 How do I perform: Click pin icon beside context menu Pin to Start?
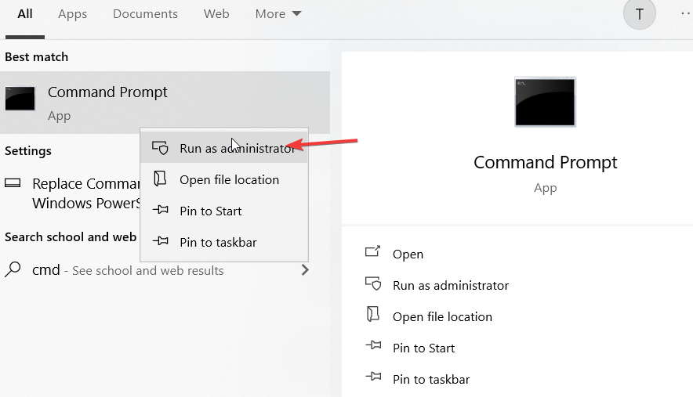pyautogui.click(x=161, y=210)
